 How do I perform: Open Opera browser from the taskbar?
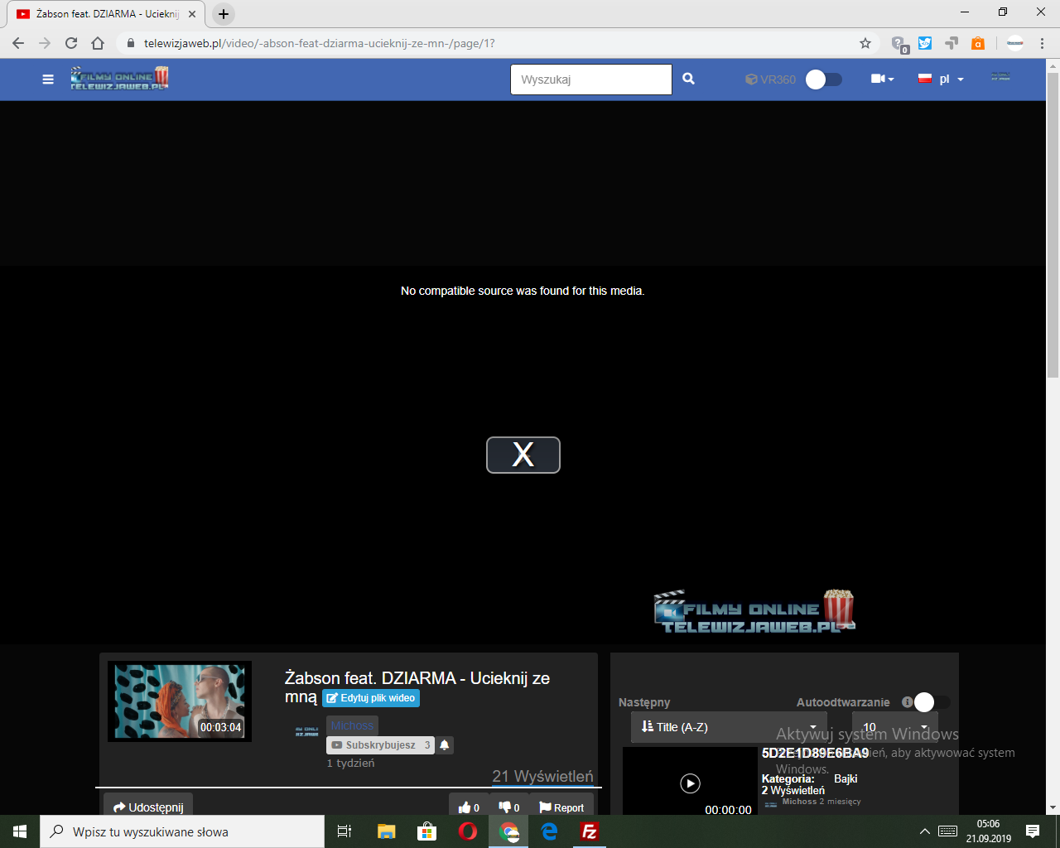(x=468, y=831)
